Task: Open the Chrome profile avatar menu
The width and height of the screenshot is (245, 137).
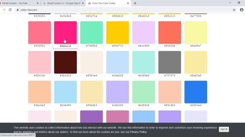Action: click(242, 10)
